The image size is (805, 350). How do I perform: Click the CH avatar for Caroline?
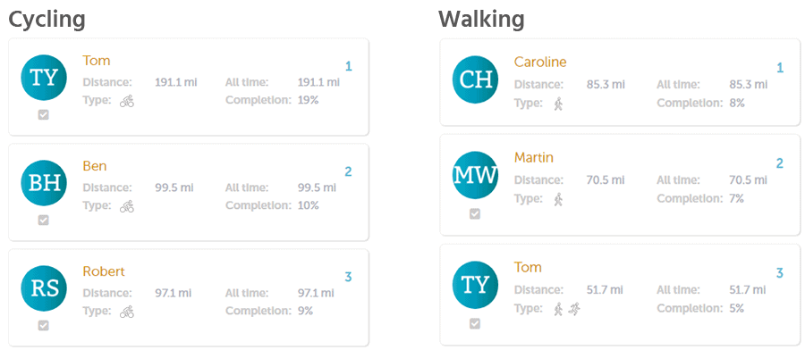(x=476, y=80)
